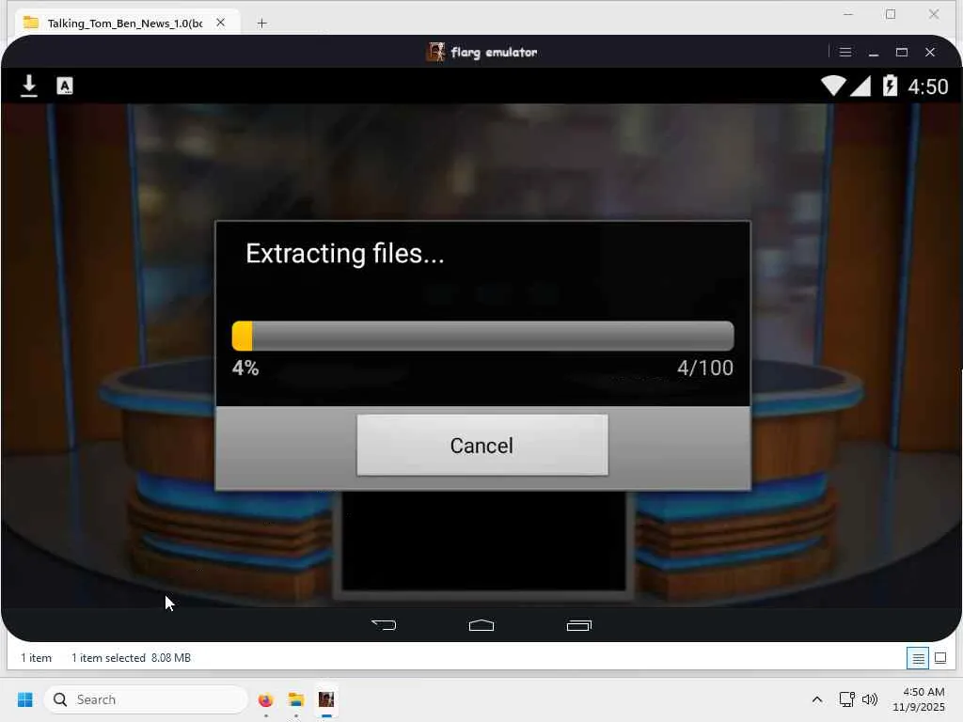Screen dimensions: 963x722
Task: Open Firefox from the taskbar
Action: coord(266,699)
